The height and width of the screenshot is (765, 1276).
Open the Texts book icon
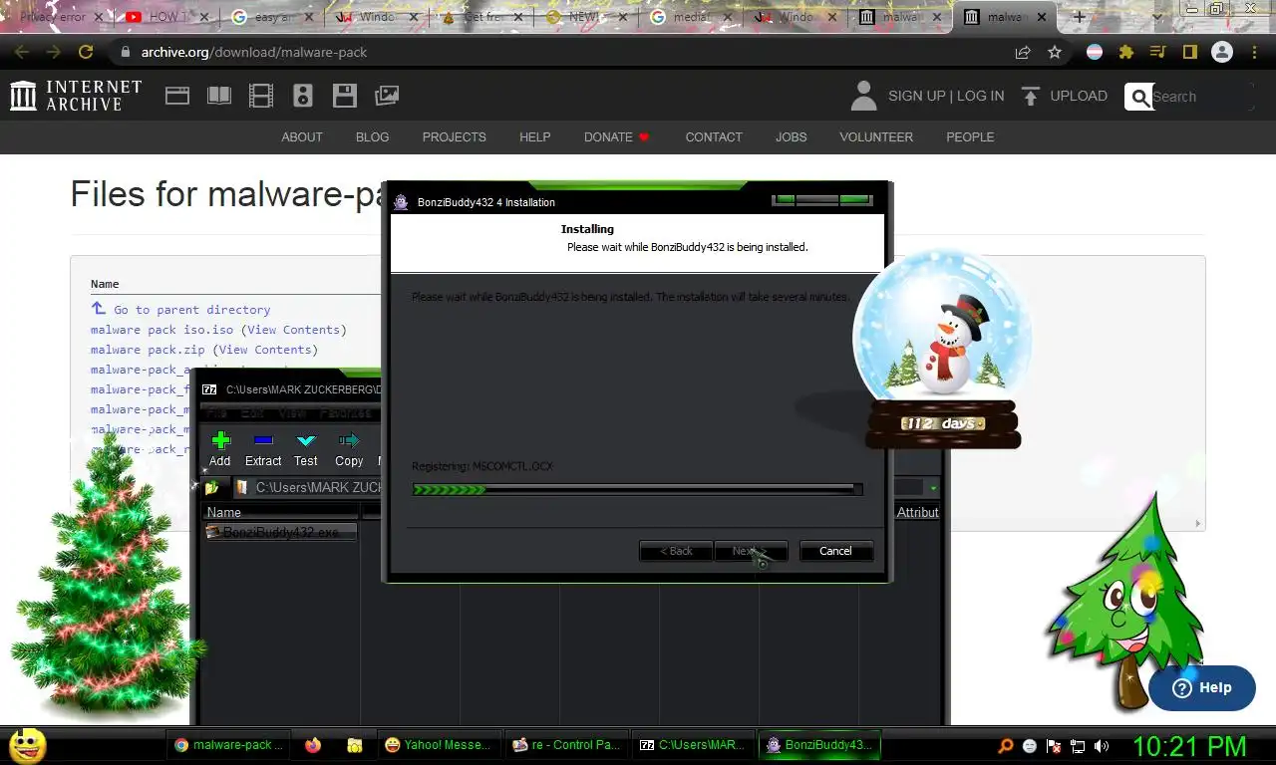(218, 96)
